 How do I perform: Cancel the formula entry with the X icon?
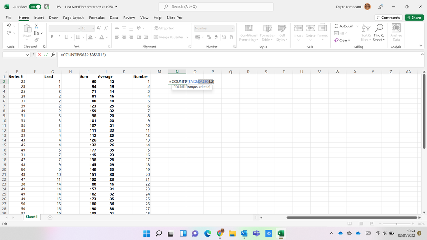pyautogui.click(x=39, y=55)
